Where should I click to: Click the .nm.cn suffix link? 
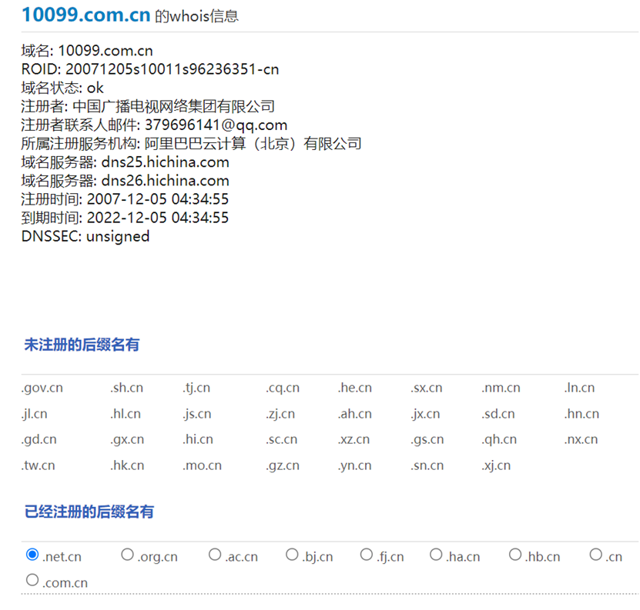click(x=501, y=388)
